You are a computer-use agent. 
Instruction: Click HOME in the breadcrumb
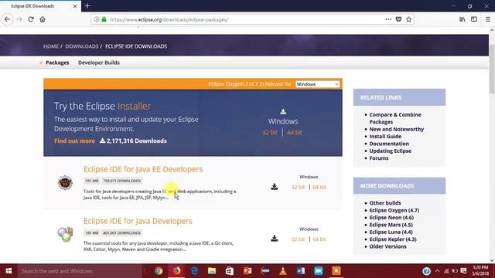click(51, 46)
